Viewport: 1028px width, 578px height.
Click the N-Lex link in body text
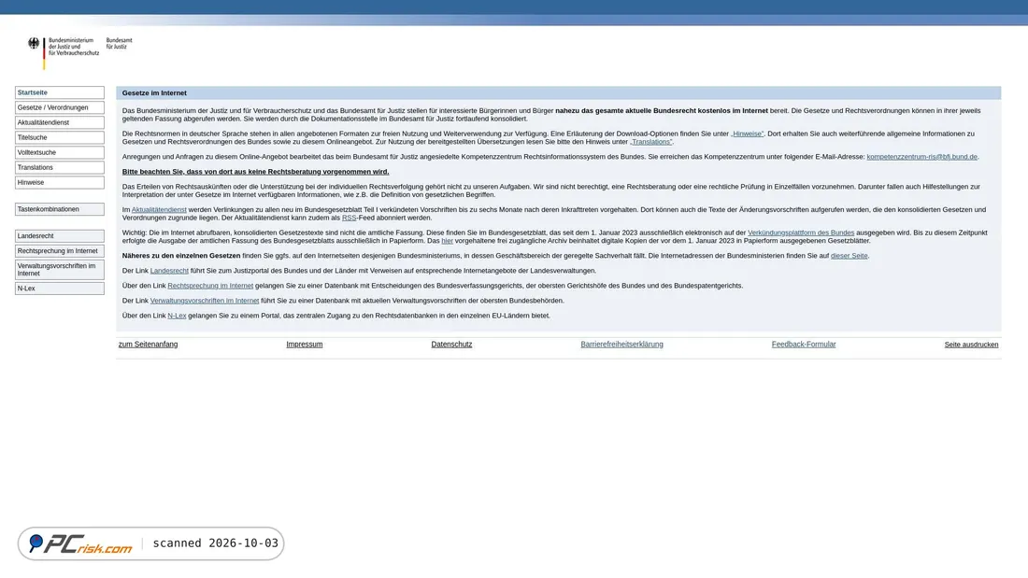click(x=177, y=316)
